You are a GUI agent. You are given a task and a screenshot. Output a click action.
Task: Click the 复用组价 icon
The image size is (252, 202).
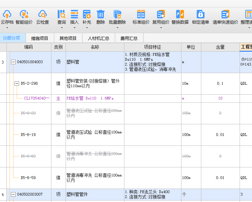(161, 14)
